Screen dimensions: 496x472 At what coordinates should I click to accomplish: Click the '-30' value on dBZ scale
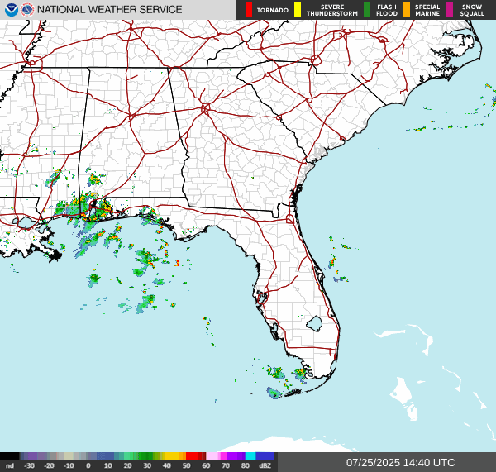click(x=30, y=465)
